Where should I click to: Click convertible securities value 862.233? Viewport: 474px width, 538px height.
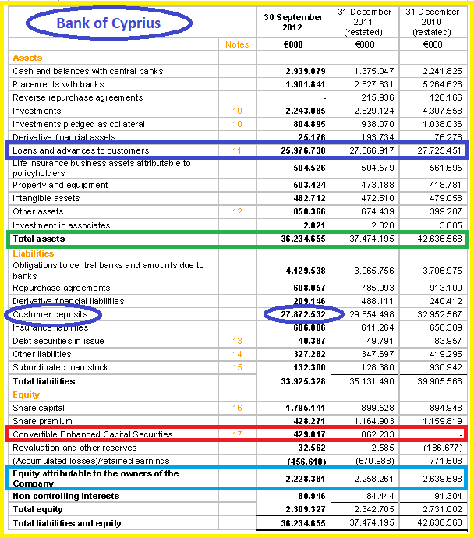(x=377, y=434)
